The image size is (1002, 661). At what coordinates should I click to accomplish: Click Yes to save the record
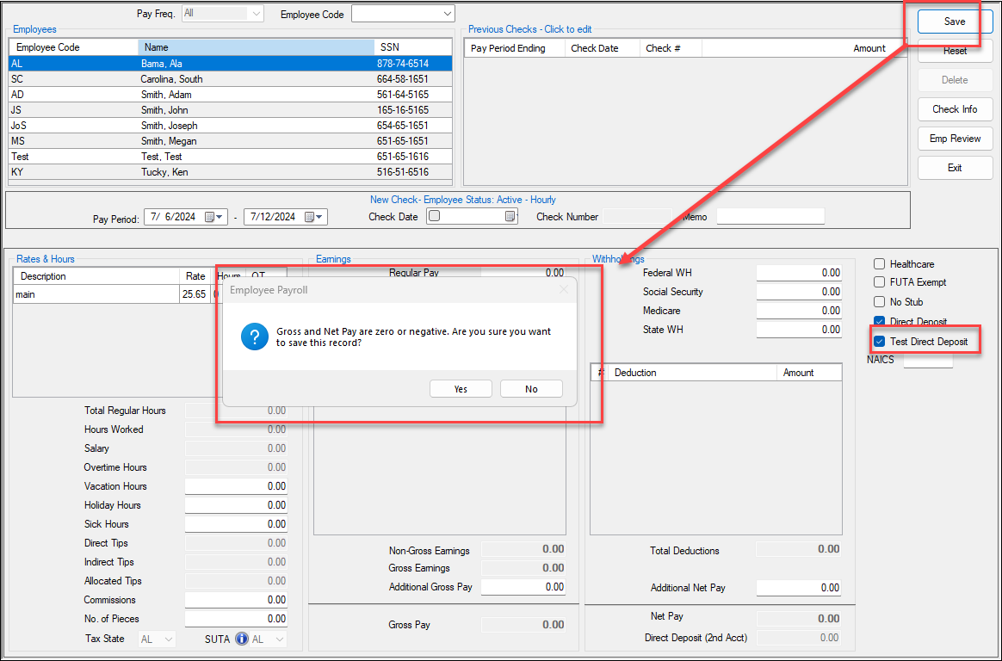tap(461, 388)
